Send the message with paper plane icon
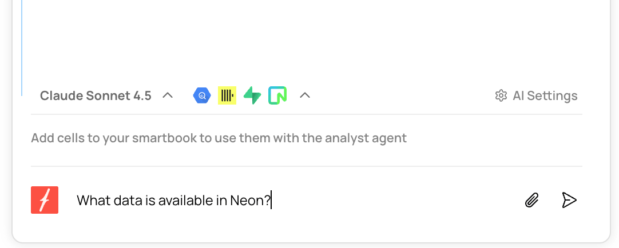Viewport: 619px width, 248px height. (x=569, y=200)
